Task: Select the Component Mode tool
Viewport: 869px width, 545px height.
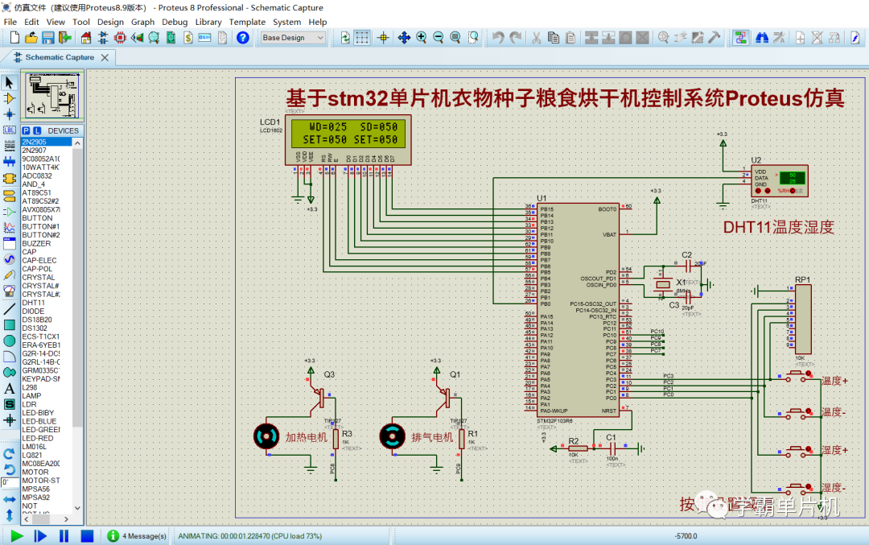Action: (x=10, y=99)
